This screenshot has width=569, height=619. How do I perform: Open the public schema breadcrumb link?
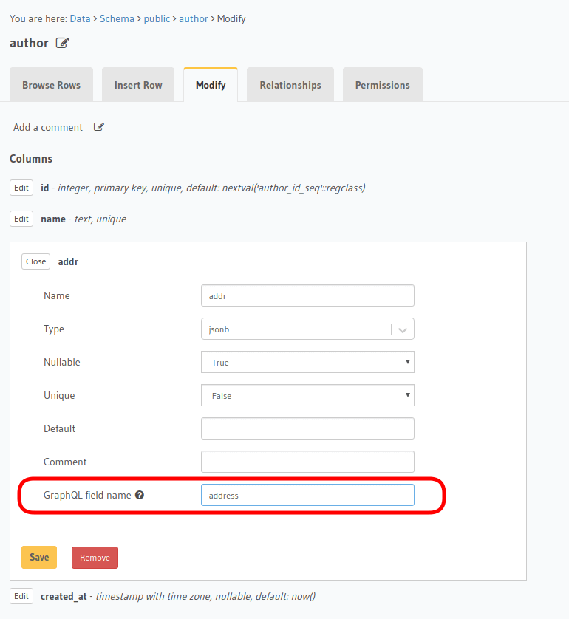157,18
